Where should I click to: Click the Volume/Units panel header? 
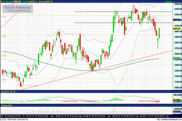(x=7, y=106)
